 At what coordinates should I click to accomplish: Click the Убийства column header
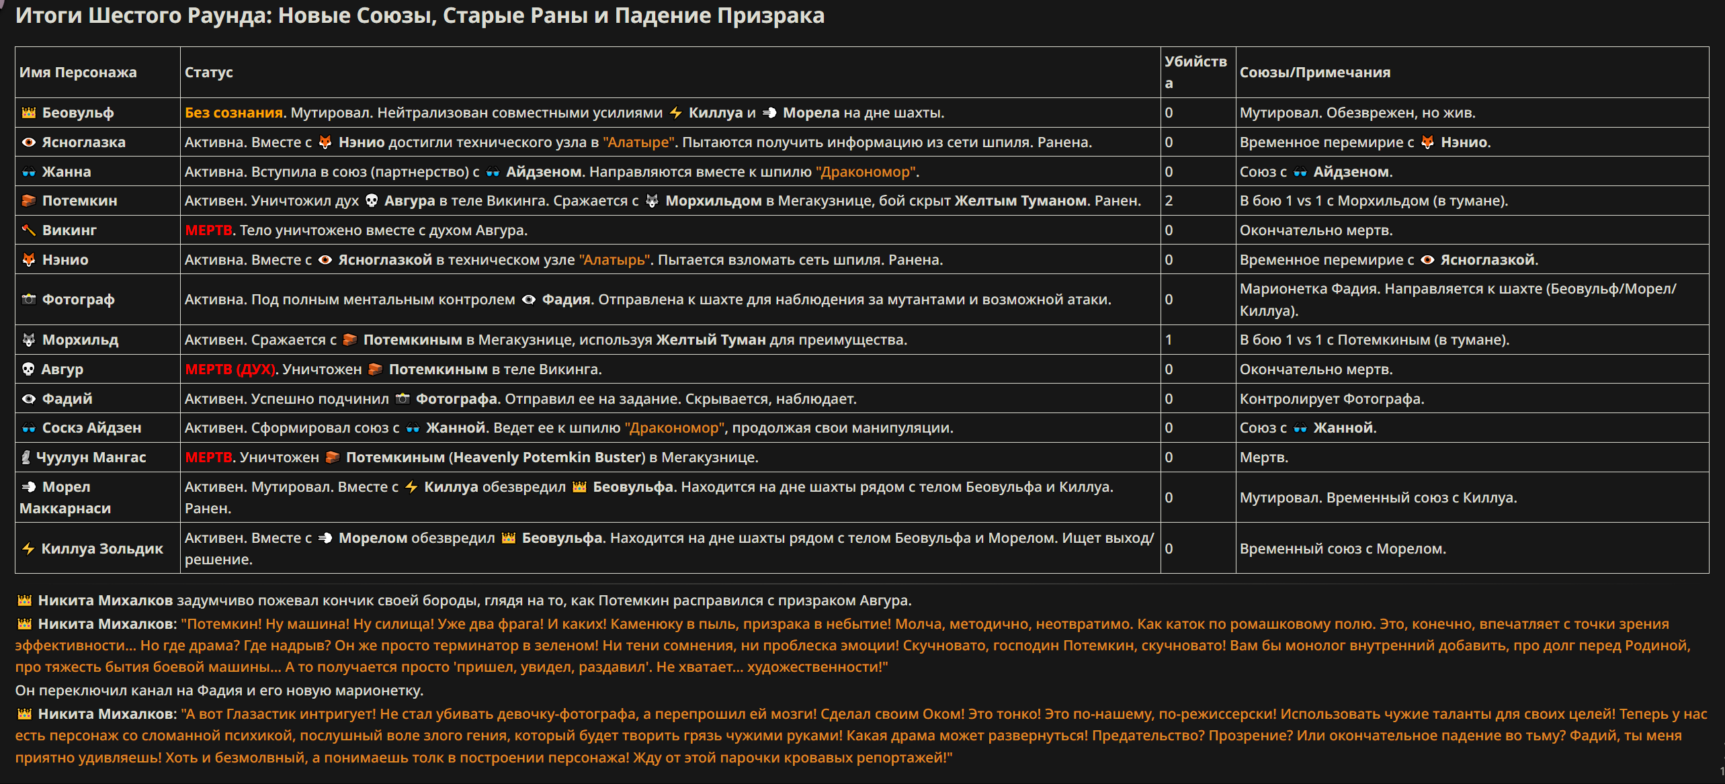1196,73
